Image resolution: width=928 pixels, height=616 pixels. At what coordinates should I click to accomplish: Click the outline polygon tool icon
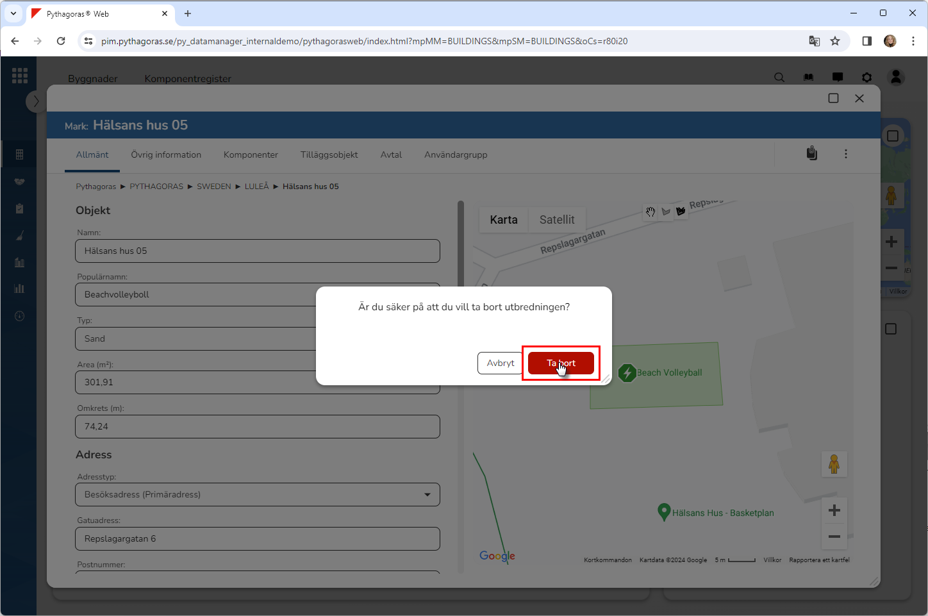[x=666, y=212]
